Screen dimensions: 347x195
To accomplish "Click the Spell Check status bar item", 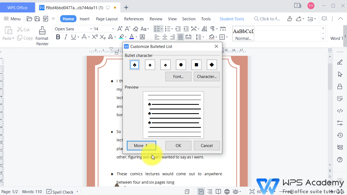I will tap(60, 192).
